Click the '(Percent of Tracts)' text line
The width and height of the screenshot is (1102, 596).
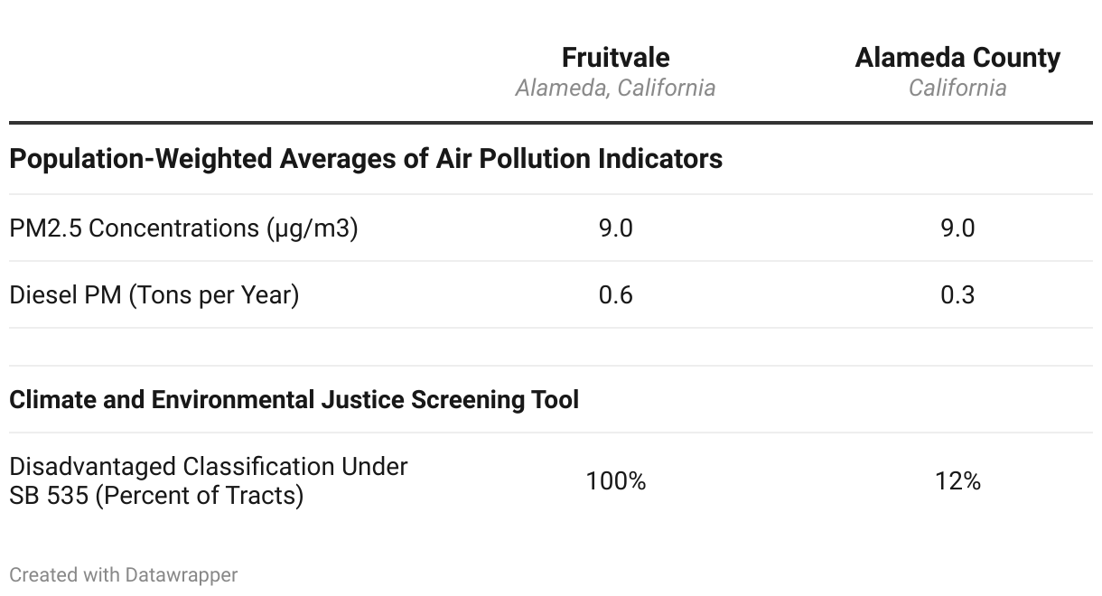coord(198,496)
